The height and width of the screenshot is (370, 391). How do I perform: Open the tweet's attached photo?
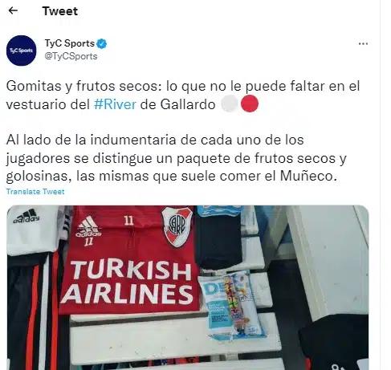[188, 287]
